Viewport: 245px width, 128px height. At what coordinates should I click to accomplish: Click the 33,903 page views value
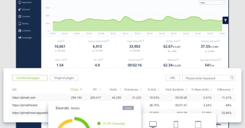135,46
